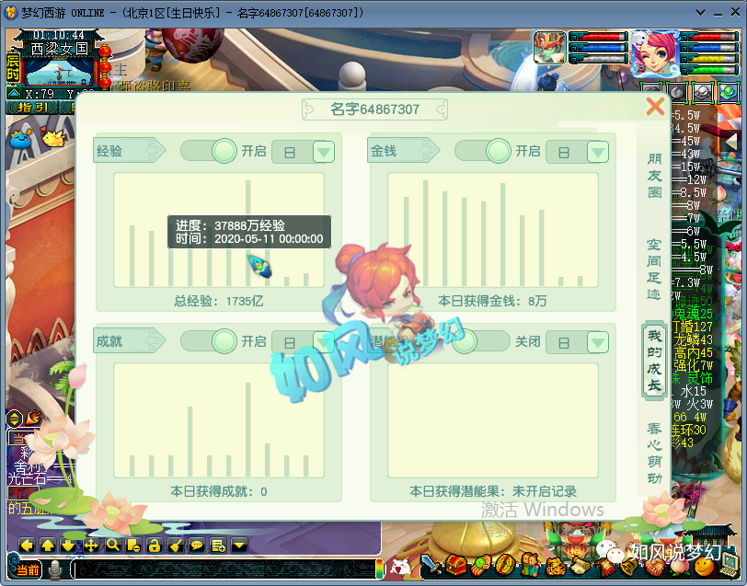Click the 当前 chat channel button
Image resolution: width=747 pixels, height=586 pixels.
(29, 569)
